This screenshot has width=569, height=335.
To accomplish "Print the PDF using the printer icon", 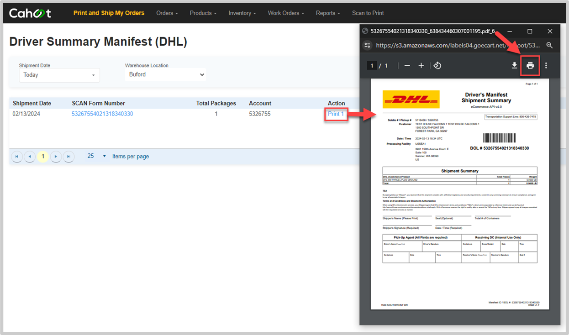I will (x=530, y=66).
